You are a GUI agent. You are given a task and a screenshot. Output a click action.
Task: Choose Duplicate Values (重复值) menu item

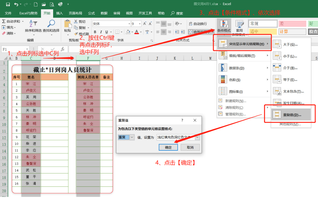coord(291,115)
